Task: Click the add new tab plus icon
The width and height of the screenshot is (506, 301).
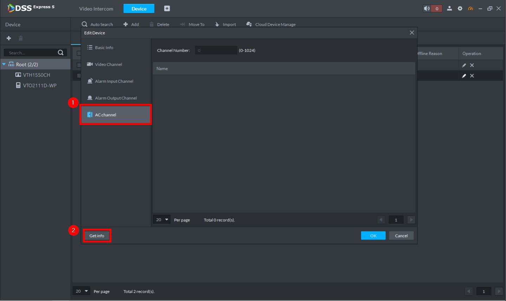Action: point(167,8)
